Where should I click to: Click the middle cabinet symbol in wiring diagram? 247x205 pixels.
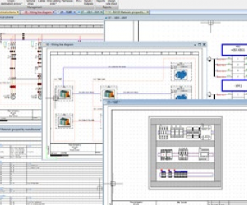109,93
